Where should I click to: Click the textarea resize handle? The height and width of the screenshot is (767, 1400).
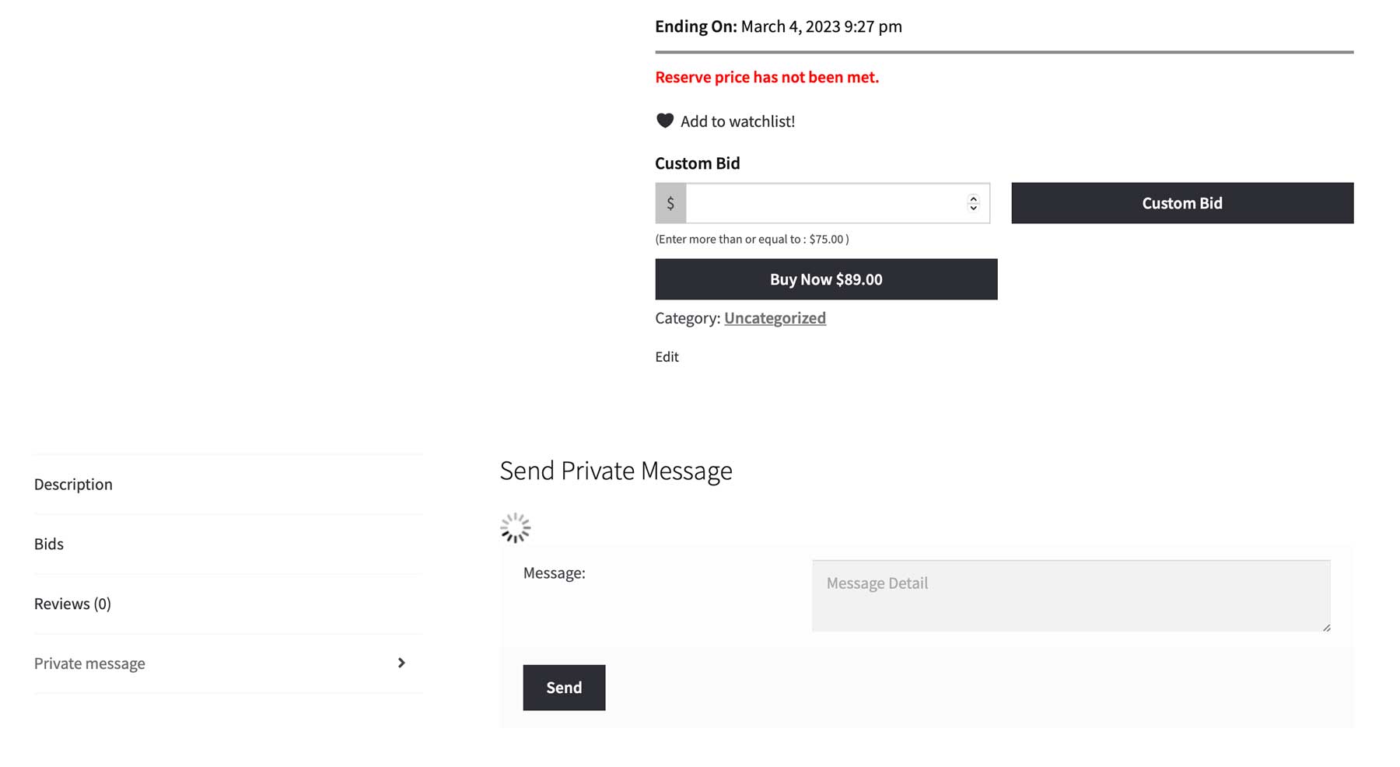click(1328, 628)
